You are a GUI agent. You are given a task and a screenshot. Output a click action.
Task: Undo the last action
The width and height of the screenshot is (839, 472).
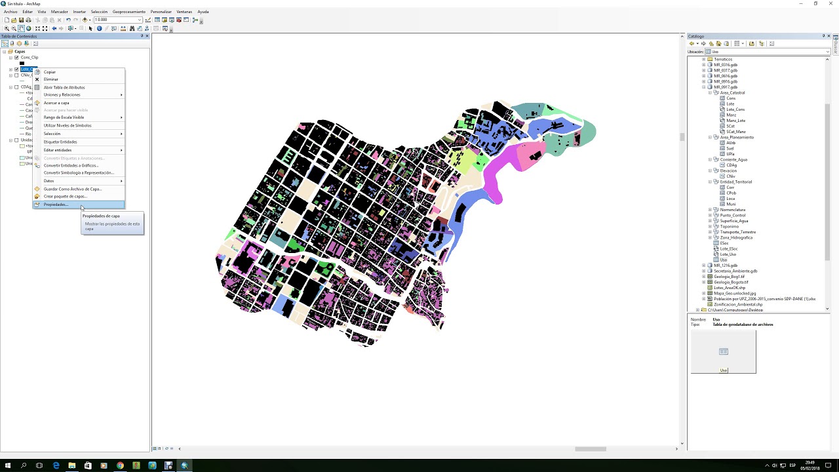(x=68, y=20)
